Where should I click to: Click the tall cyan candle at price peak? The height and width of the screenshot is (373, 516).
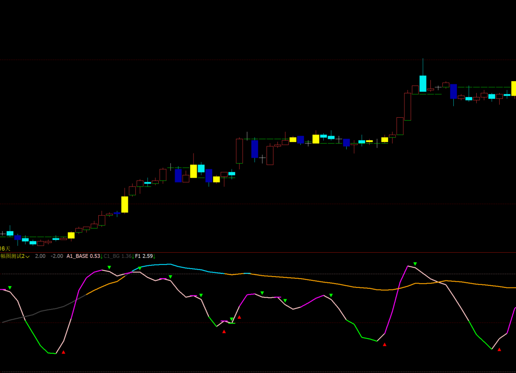423,83
